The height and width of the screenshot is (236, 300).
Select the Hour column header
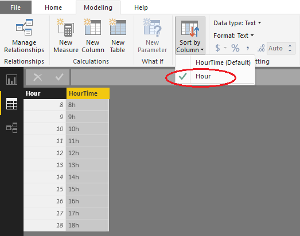[45, 93]
